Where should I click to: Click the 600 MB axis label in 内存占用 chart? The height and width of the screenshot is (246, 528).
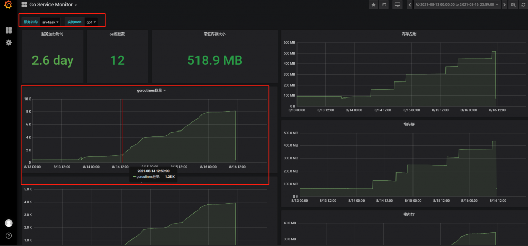pos(289,42)
